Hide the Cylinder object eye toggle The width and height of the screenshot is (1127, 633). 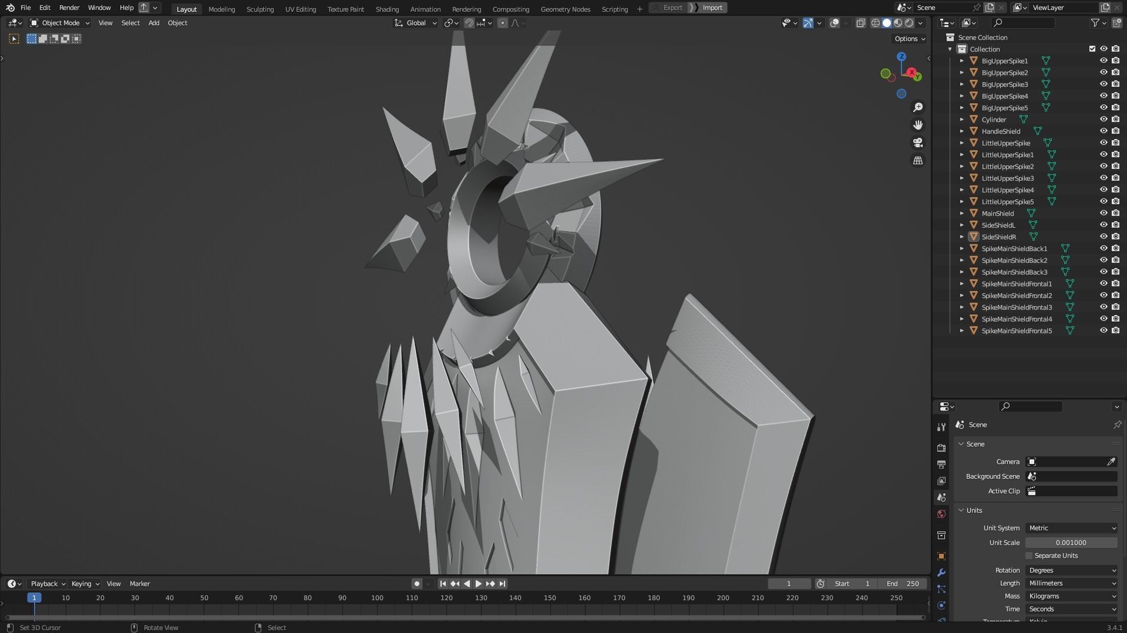[x=1104, y=119]
